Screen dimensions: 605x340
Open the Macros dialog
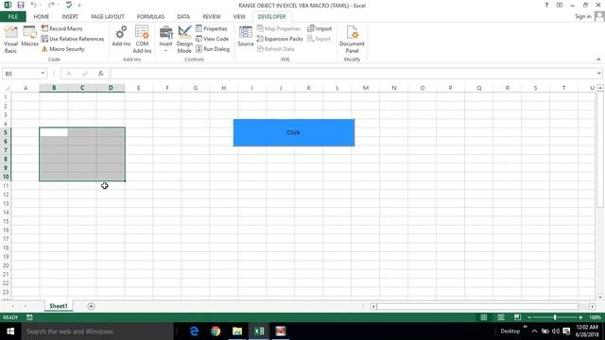click(x=29, y=37)
